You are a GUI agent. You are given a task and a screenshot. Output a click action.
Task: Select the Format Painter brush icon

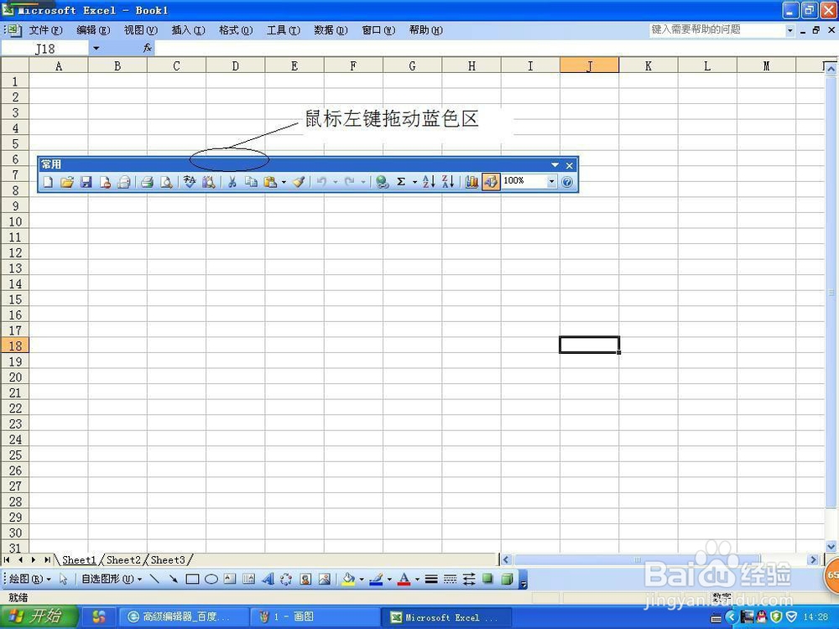coord(300,182)
